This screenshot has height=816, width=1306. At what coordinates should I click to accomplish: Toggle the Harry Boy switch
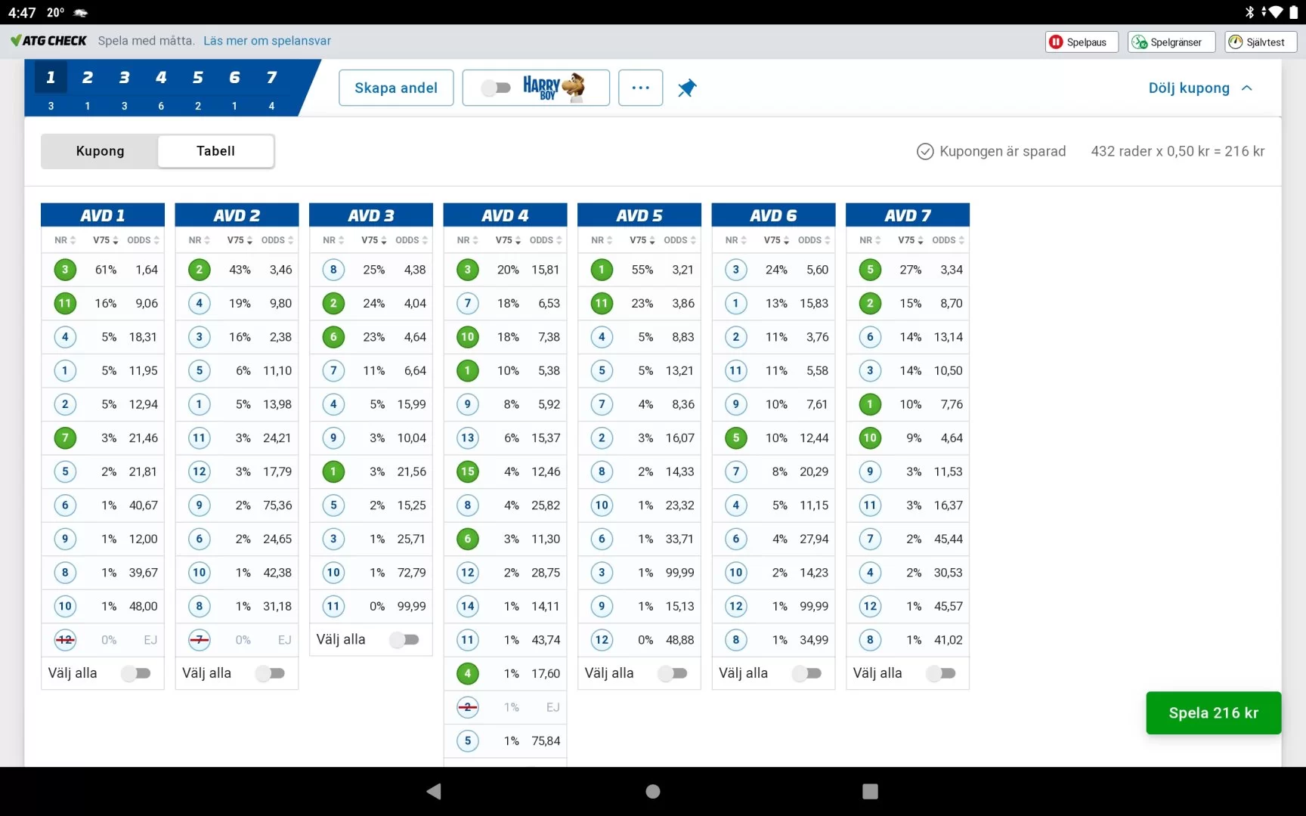pos(497,88)
